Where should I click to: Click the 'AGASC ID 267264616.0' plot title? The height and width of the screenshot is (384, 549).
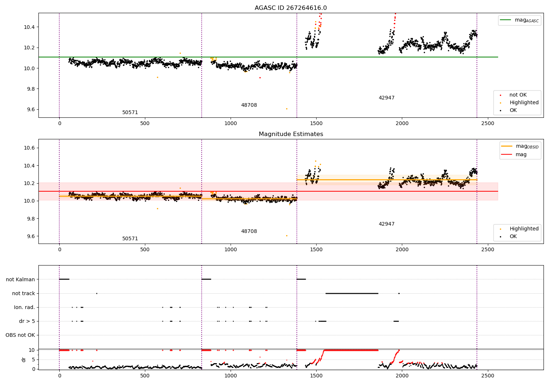291,8
